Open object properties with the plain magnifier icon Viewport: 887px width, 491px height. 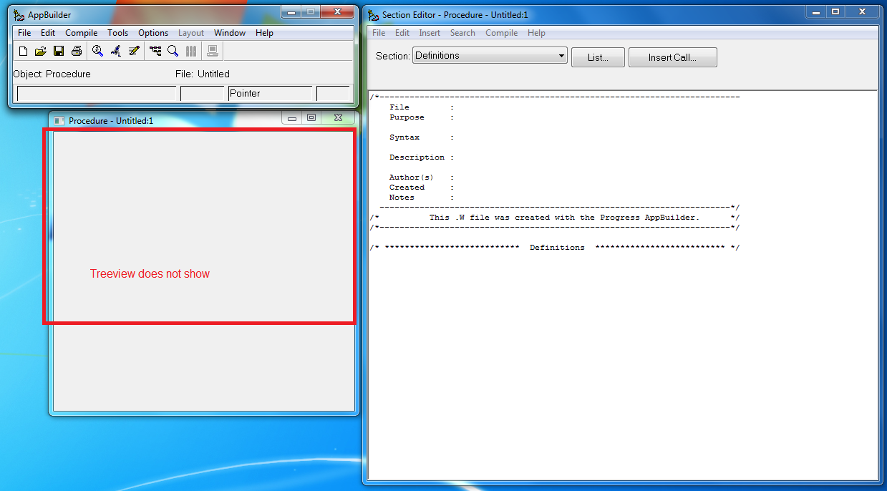(173, 51)
